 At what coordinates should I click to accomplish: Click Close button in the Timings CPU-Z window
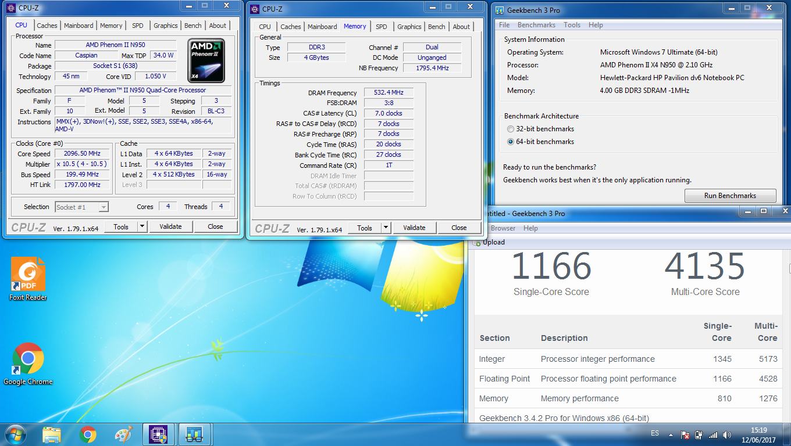click(459, 228)
